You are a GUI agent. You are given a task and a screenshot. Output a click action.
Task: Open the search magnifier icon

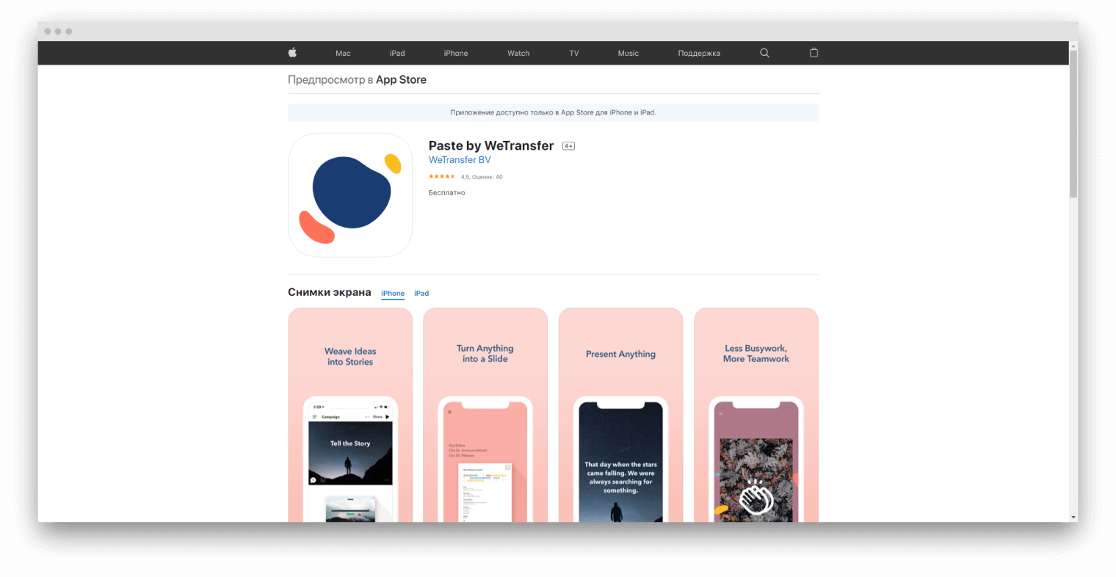pyautogui.click(x=764, y=53)
